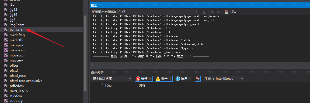310x103 pixels.
Task: Click the 输出 panel title tab
Action: [94, 5]
